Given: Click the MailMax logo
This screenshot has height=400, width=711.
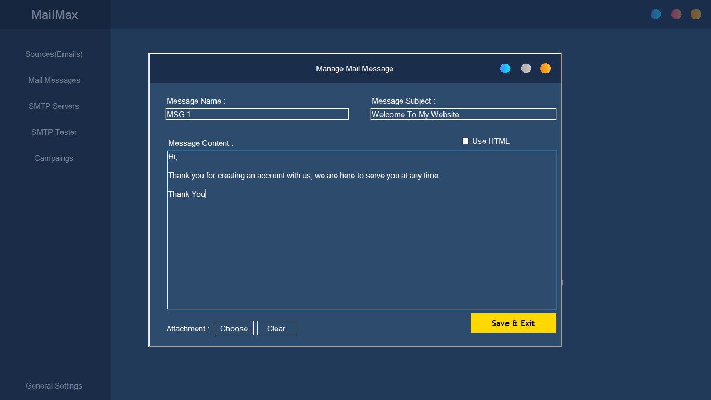Looking at the screenshot, I should [54, 14].
